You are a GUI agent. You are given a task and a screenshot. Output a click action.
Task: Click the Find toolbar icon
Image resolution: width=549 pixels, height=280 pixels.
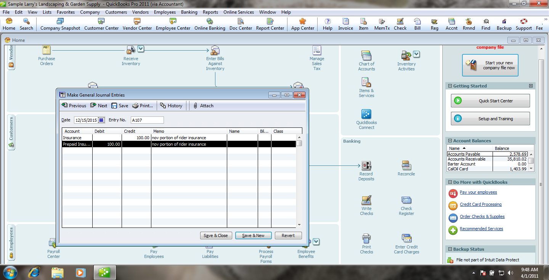tap(486, 24)
